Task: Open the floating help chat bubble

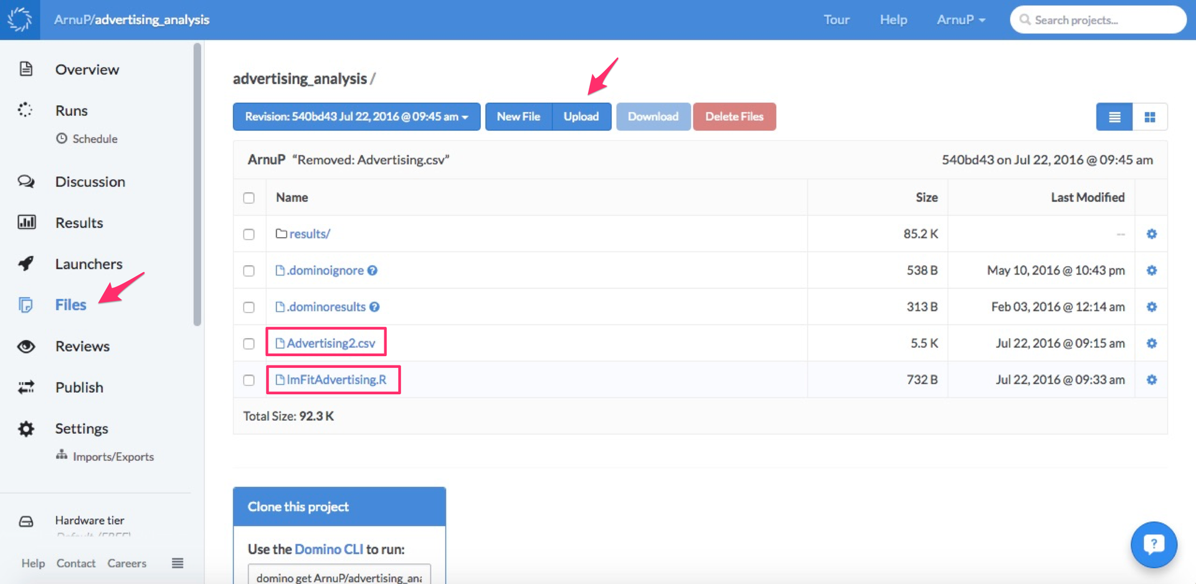Action: 1154,544
